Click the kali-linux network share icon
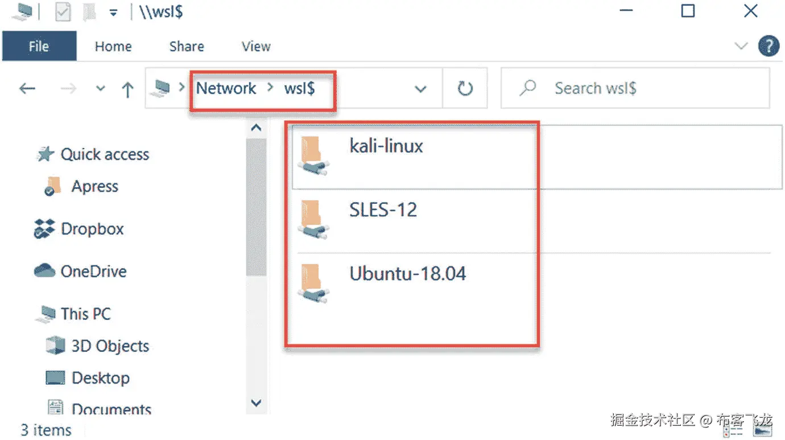 point(313,155)
